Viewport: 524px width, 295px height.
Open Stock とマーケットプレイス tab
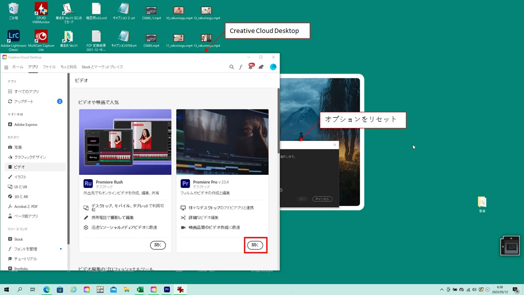pyautogui.click(x=102, y=67)
